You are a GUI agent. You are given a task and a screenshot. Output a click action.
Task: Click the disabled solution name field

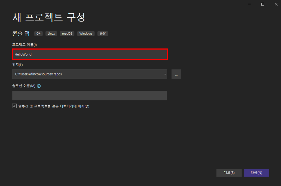pyautogui.click(x=89, y=95)
